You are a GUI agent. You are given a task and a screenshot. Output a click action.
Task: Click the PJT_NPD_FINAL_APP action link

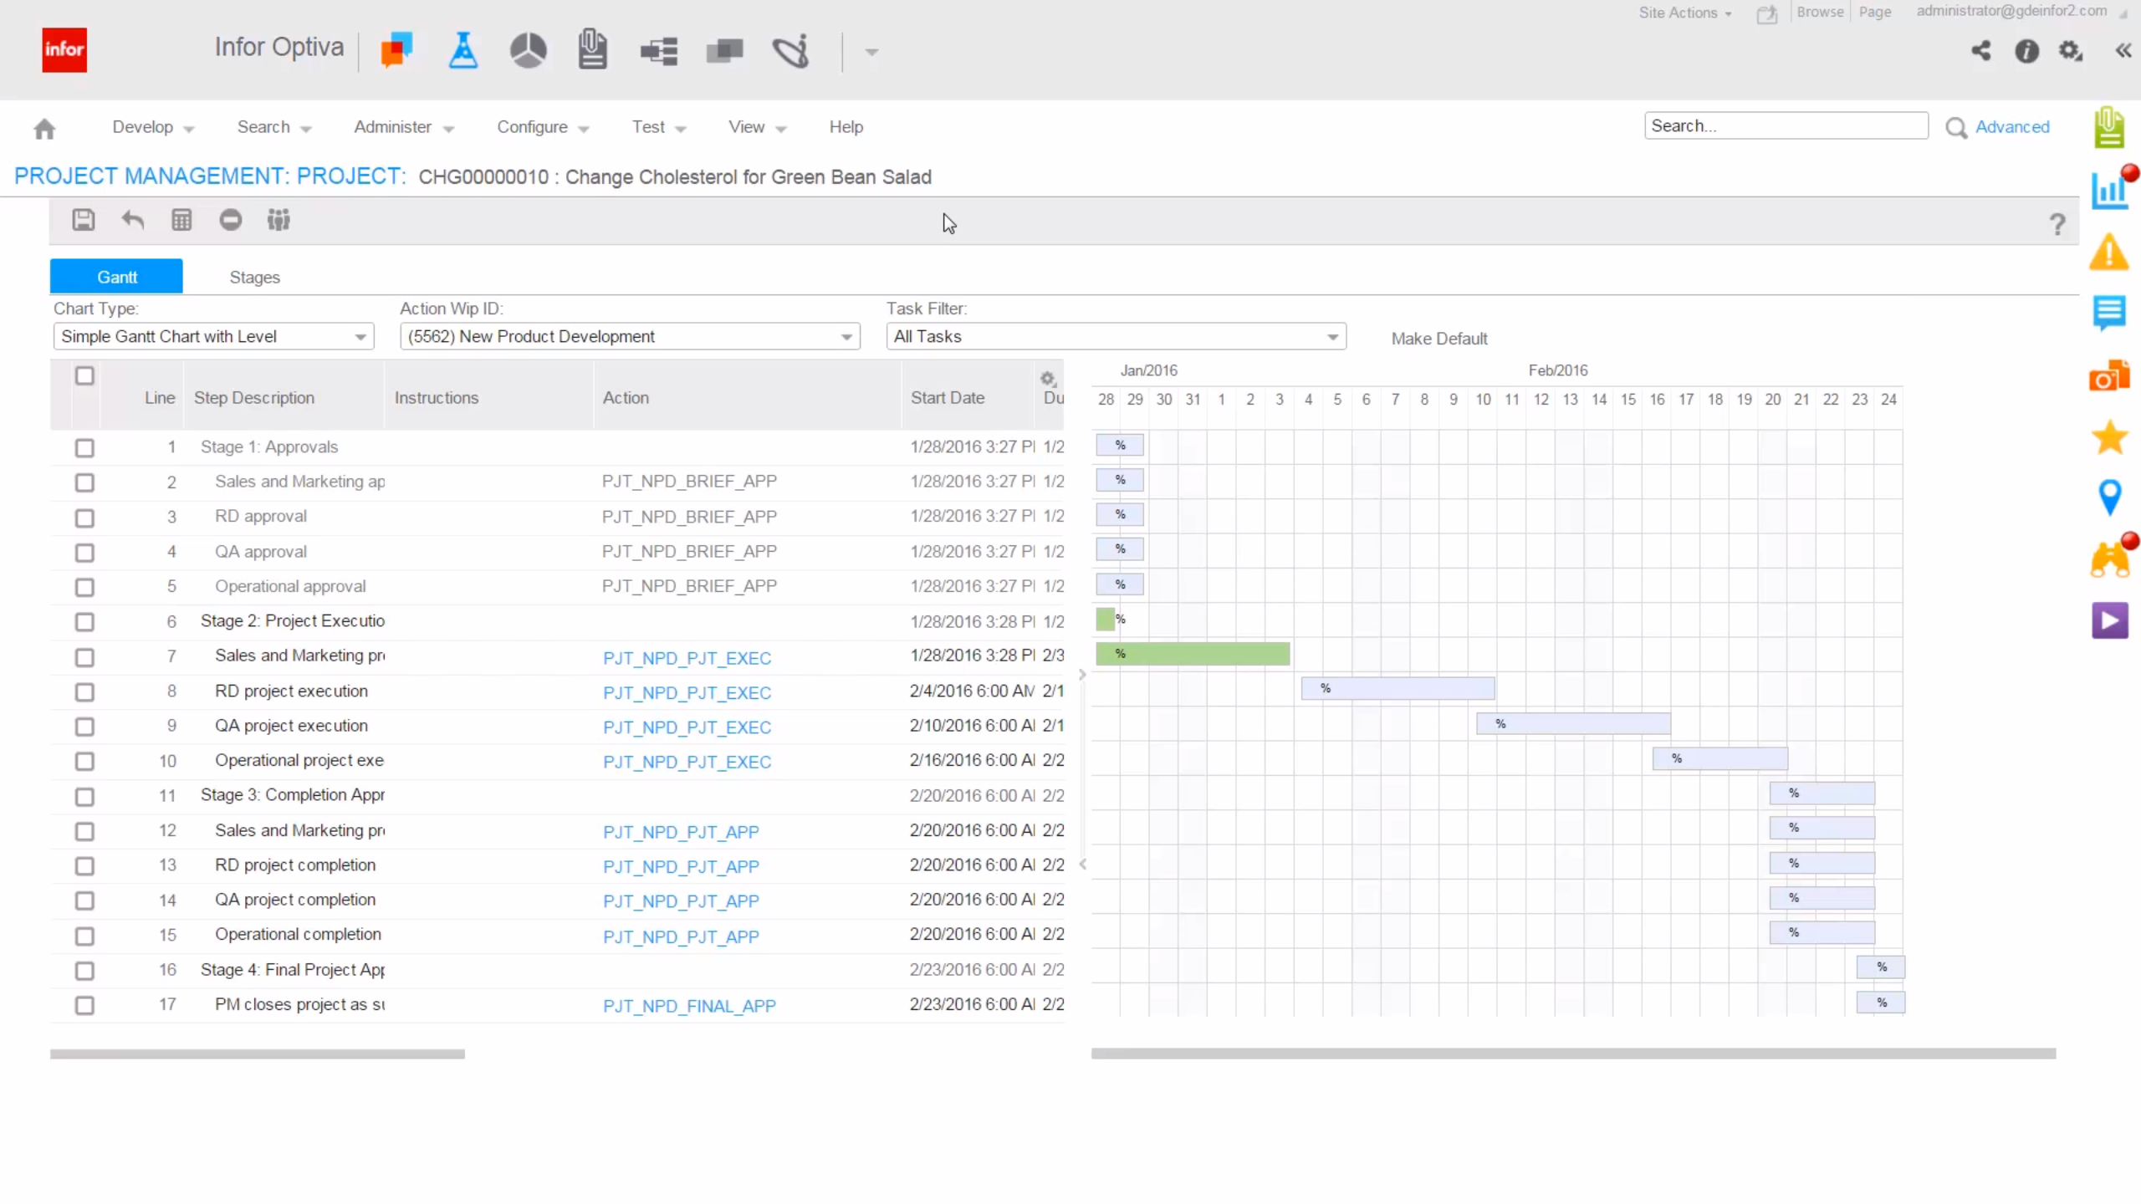pos(689,1006)
